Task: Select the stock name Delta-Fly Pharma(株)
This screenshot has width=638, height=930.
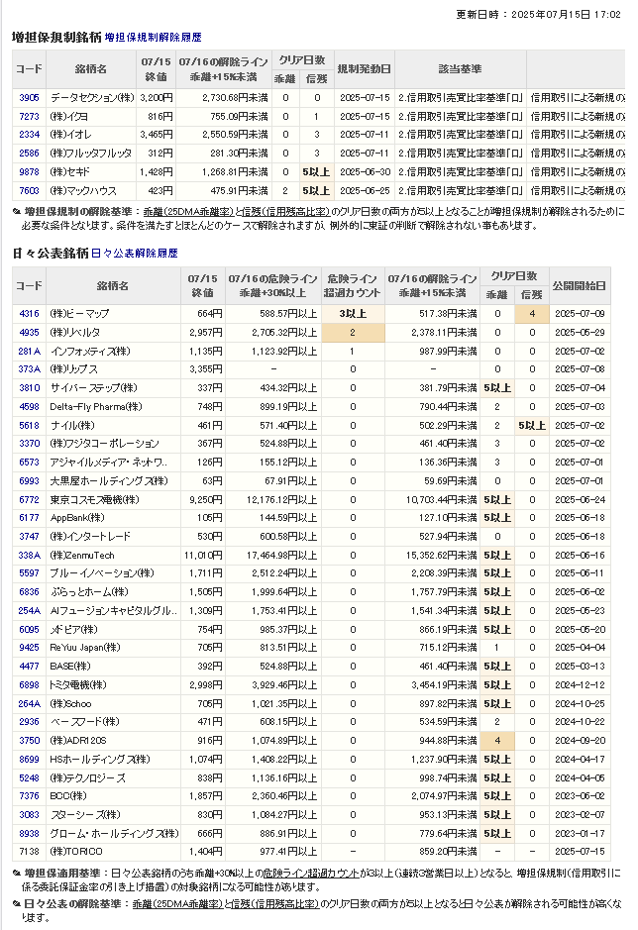Action: pyautogui.click(x=96, y=406)
